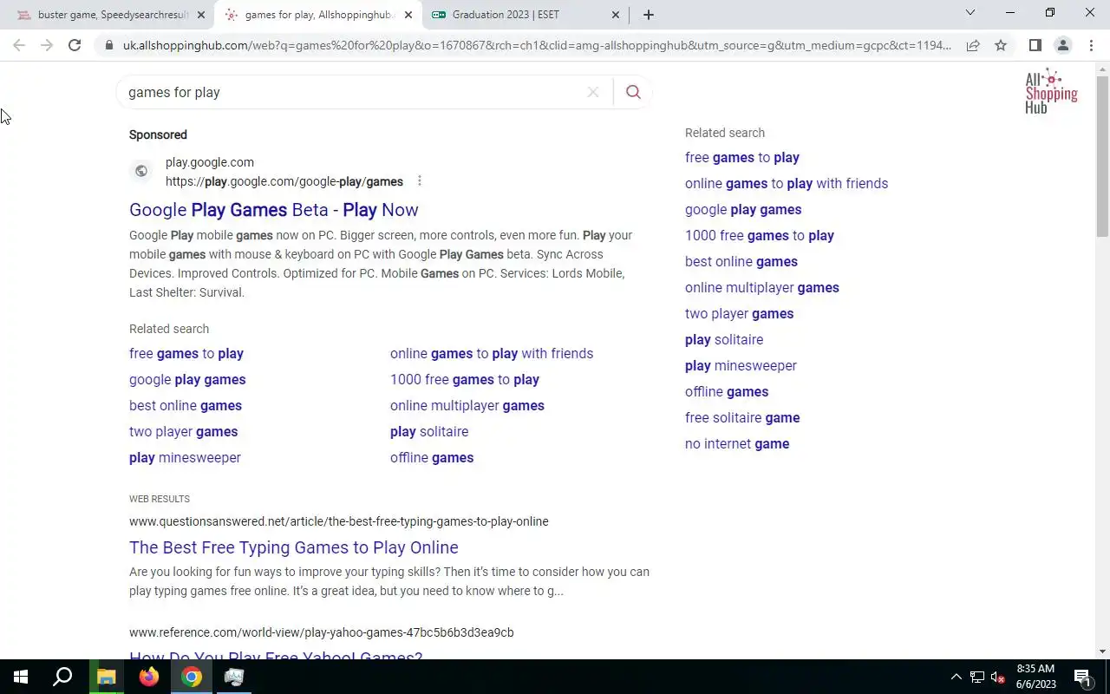Click 'free games to play' in sidebar related search
The width and height of the screenshot is (1110, 694).
pos(742,157)
